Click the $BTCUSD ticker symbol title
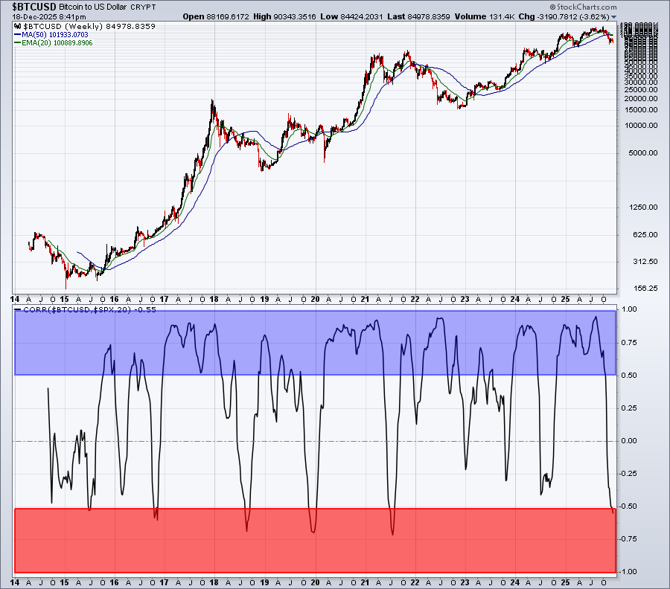670x589 pixels. coord(29,6)
